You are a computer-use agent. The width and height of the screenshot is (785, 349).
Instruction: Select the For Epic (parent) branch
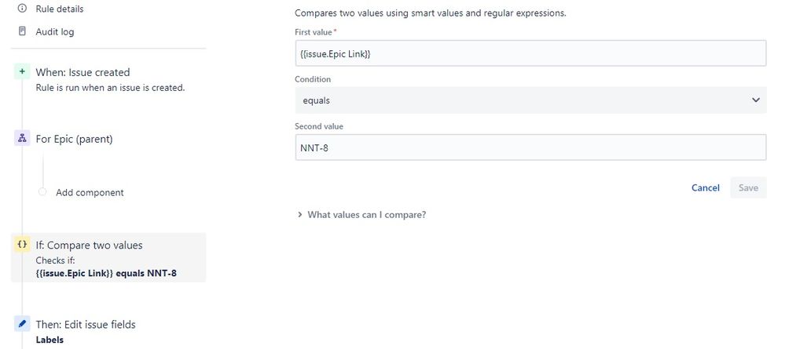tap(74, 139)
